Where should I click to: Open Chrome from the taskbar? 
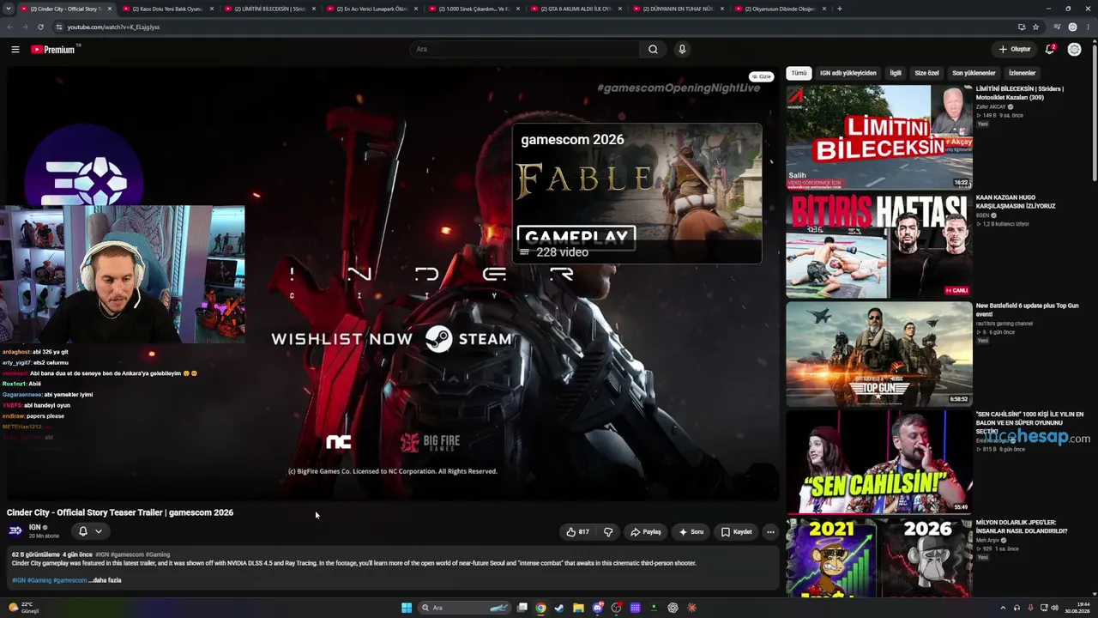[540, 608]
